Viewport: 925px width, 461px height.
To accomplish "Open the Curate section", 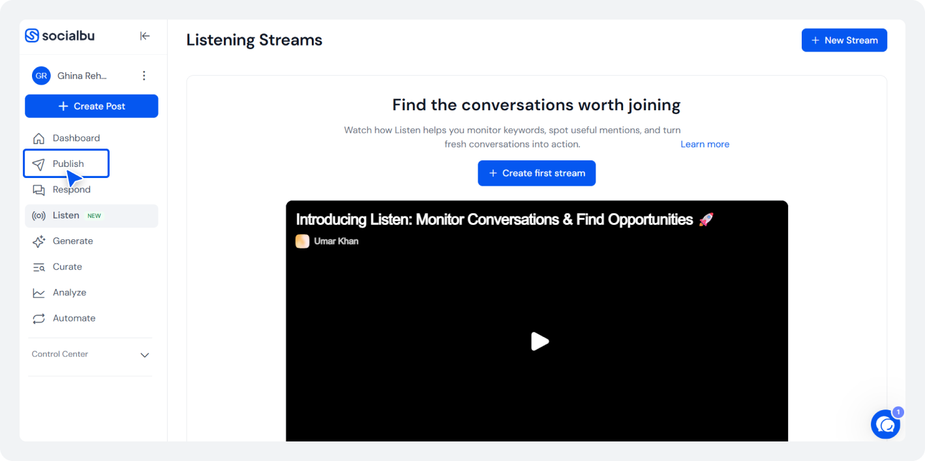I will tap(91, 267).
